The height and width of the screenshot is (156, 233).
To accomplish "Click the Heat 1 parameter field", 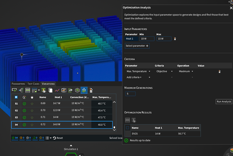I will click(132, 39).
